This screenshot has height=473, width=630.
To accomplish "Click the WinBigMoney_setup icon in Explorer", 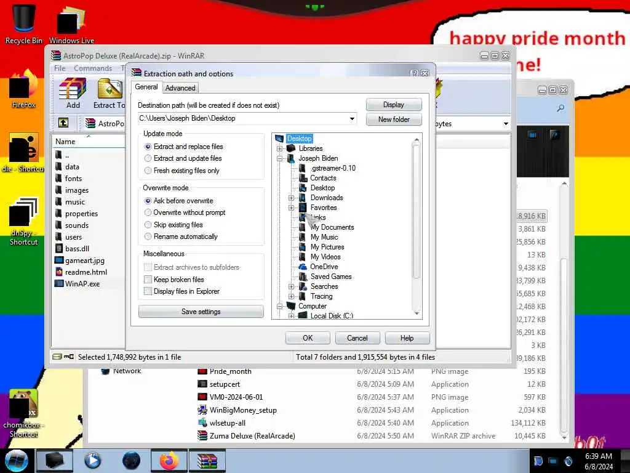I will [202, 410].
